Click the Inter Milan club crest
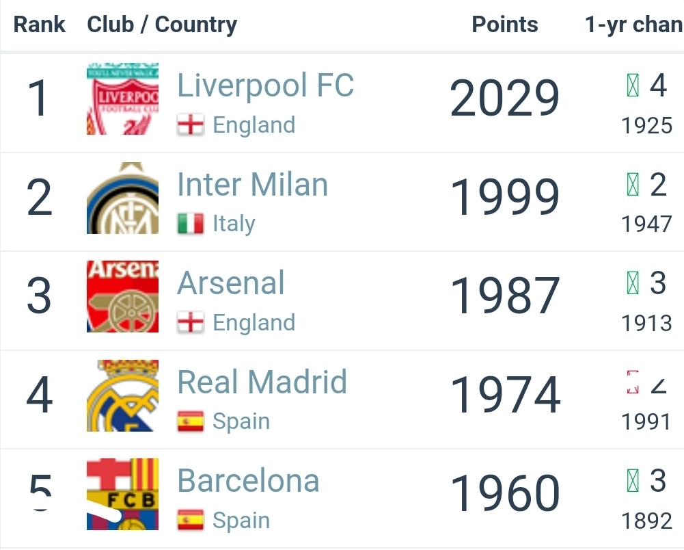The width and height of the screenshot is (684, 550). click(122, 198)
